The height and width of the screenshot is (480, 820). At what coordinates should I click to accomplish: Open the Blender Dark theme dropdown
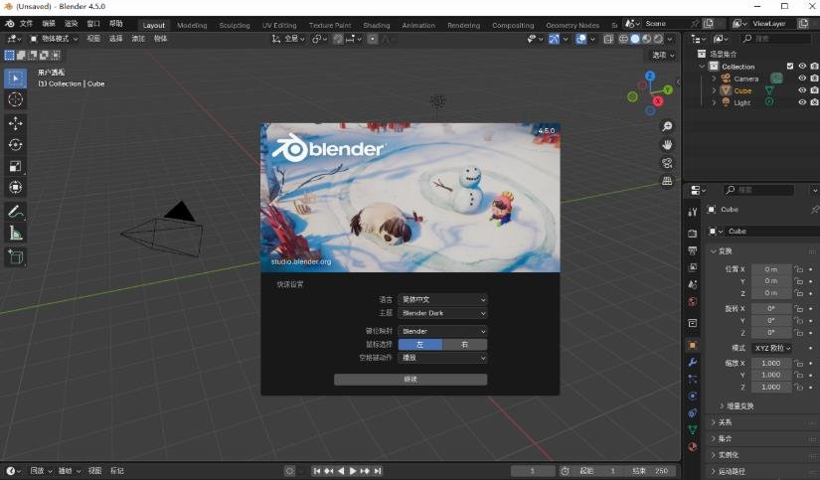(443, 313)
